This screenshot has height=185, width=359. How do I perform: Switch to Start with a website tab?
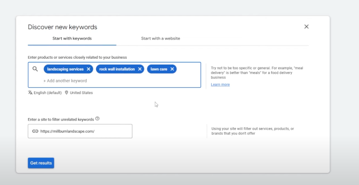tap(161, 38)
